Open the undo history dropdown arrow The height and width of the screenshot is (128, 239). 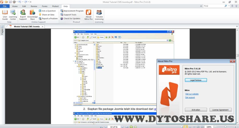[22, 2]
